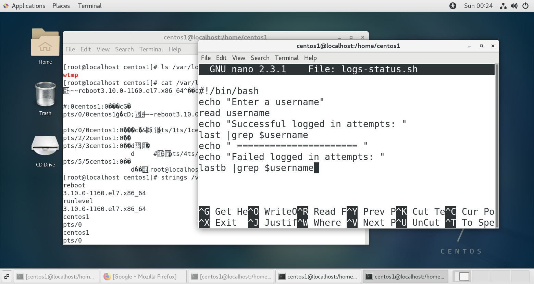Click the Firefox icon in the taskbar
This screenshot has width=534, height=284.
pyautogui.click(x=107, y=276)
